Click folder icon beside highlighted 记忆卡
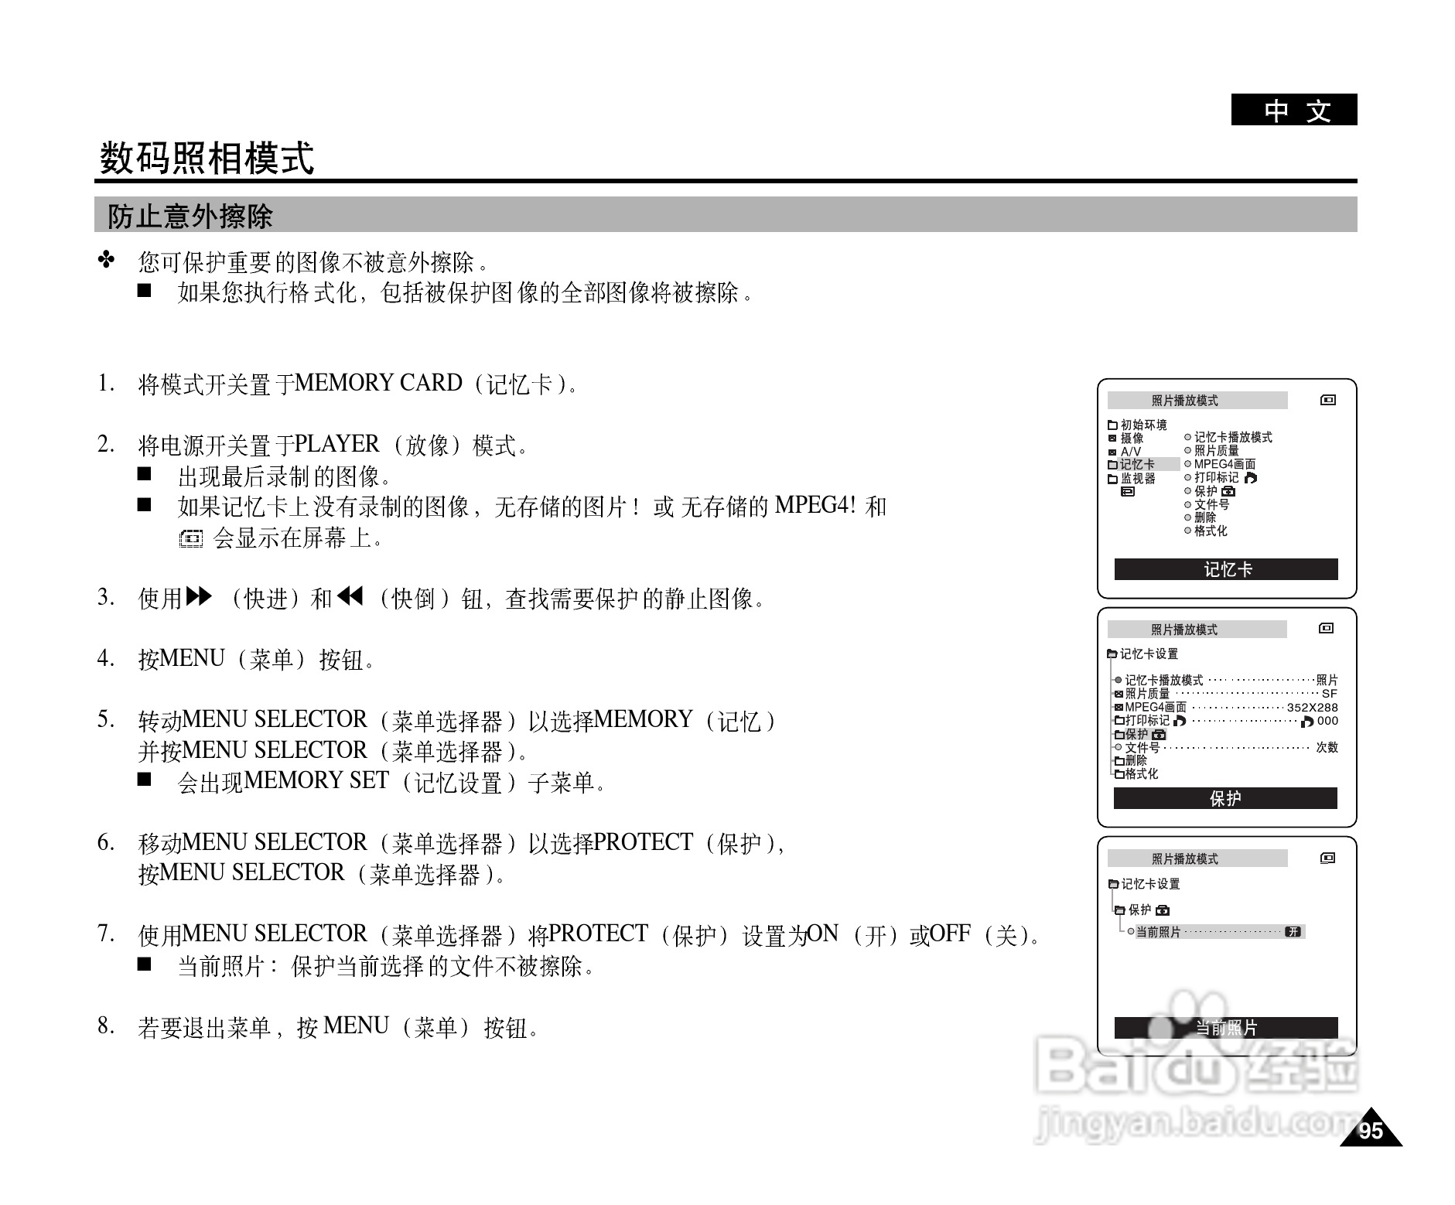The image size is (1455, 1205). (1112, 465)
